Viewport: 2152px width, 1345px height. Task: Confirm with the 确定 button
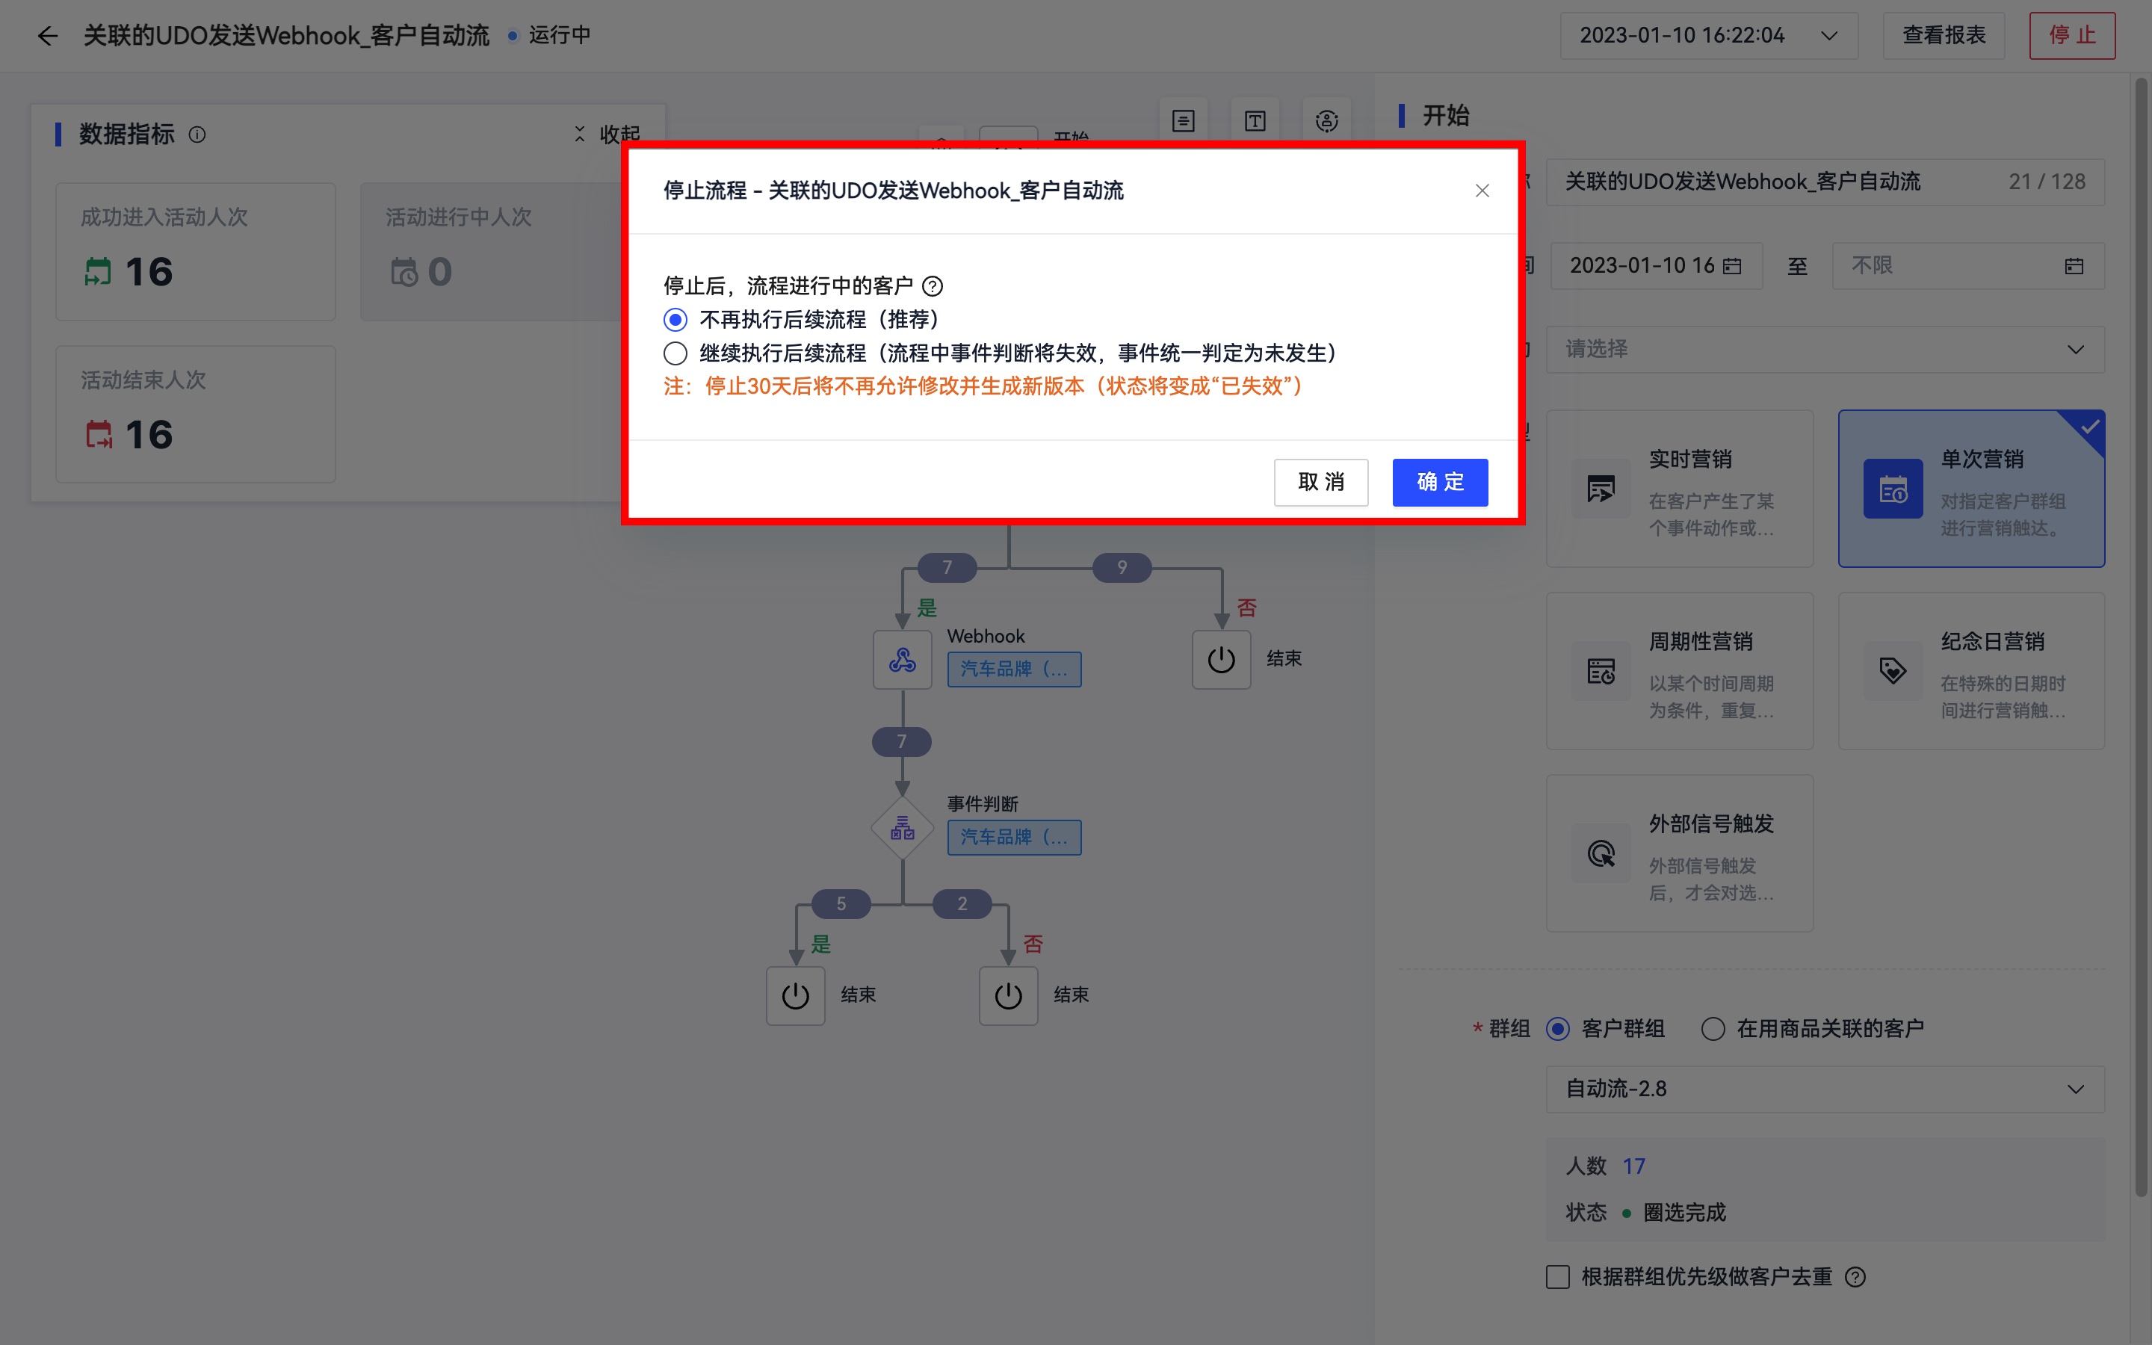tap(1440, 482)
